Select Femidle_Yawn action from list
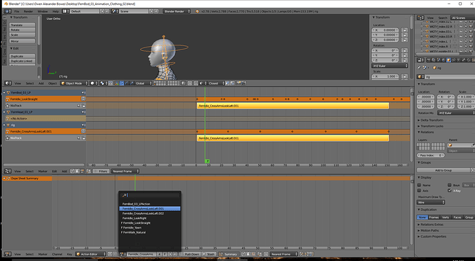Image resolution: width=475 pixels, height=261 pixels. (x=132, y=228)
